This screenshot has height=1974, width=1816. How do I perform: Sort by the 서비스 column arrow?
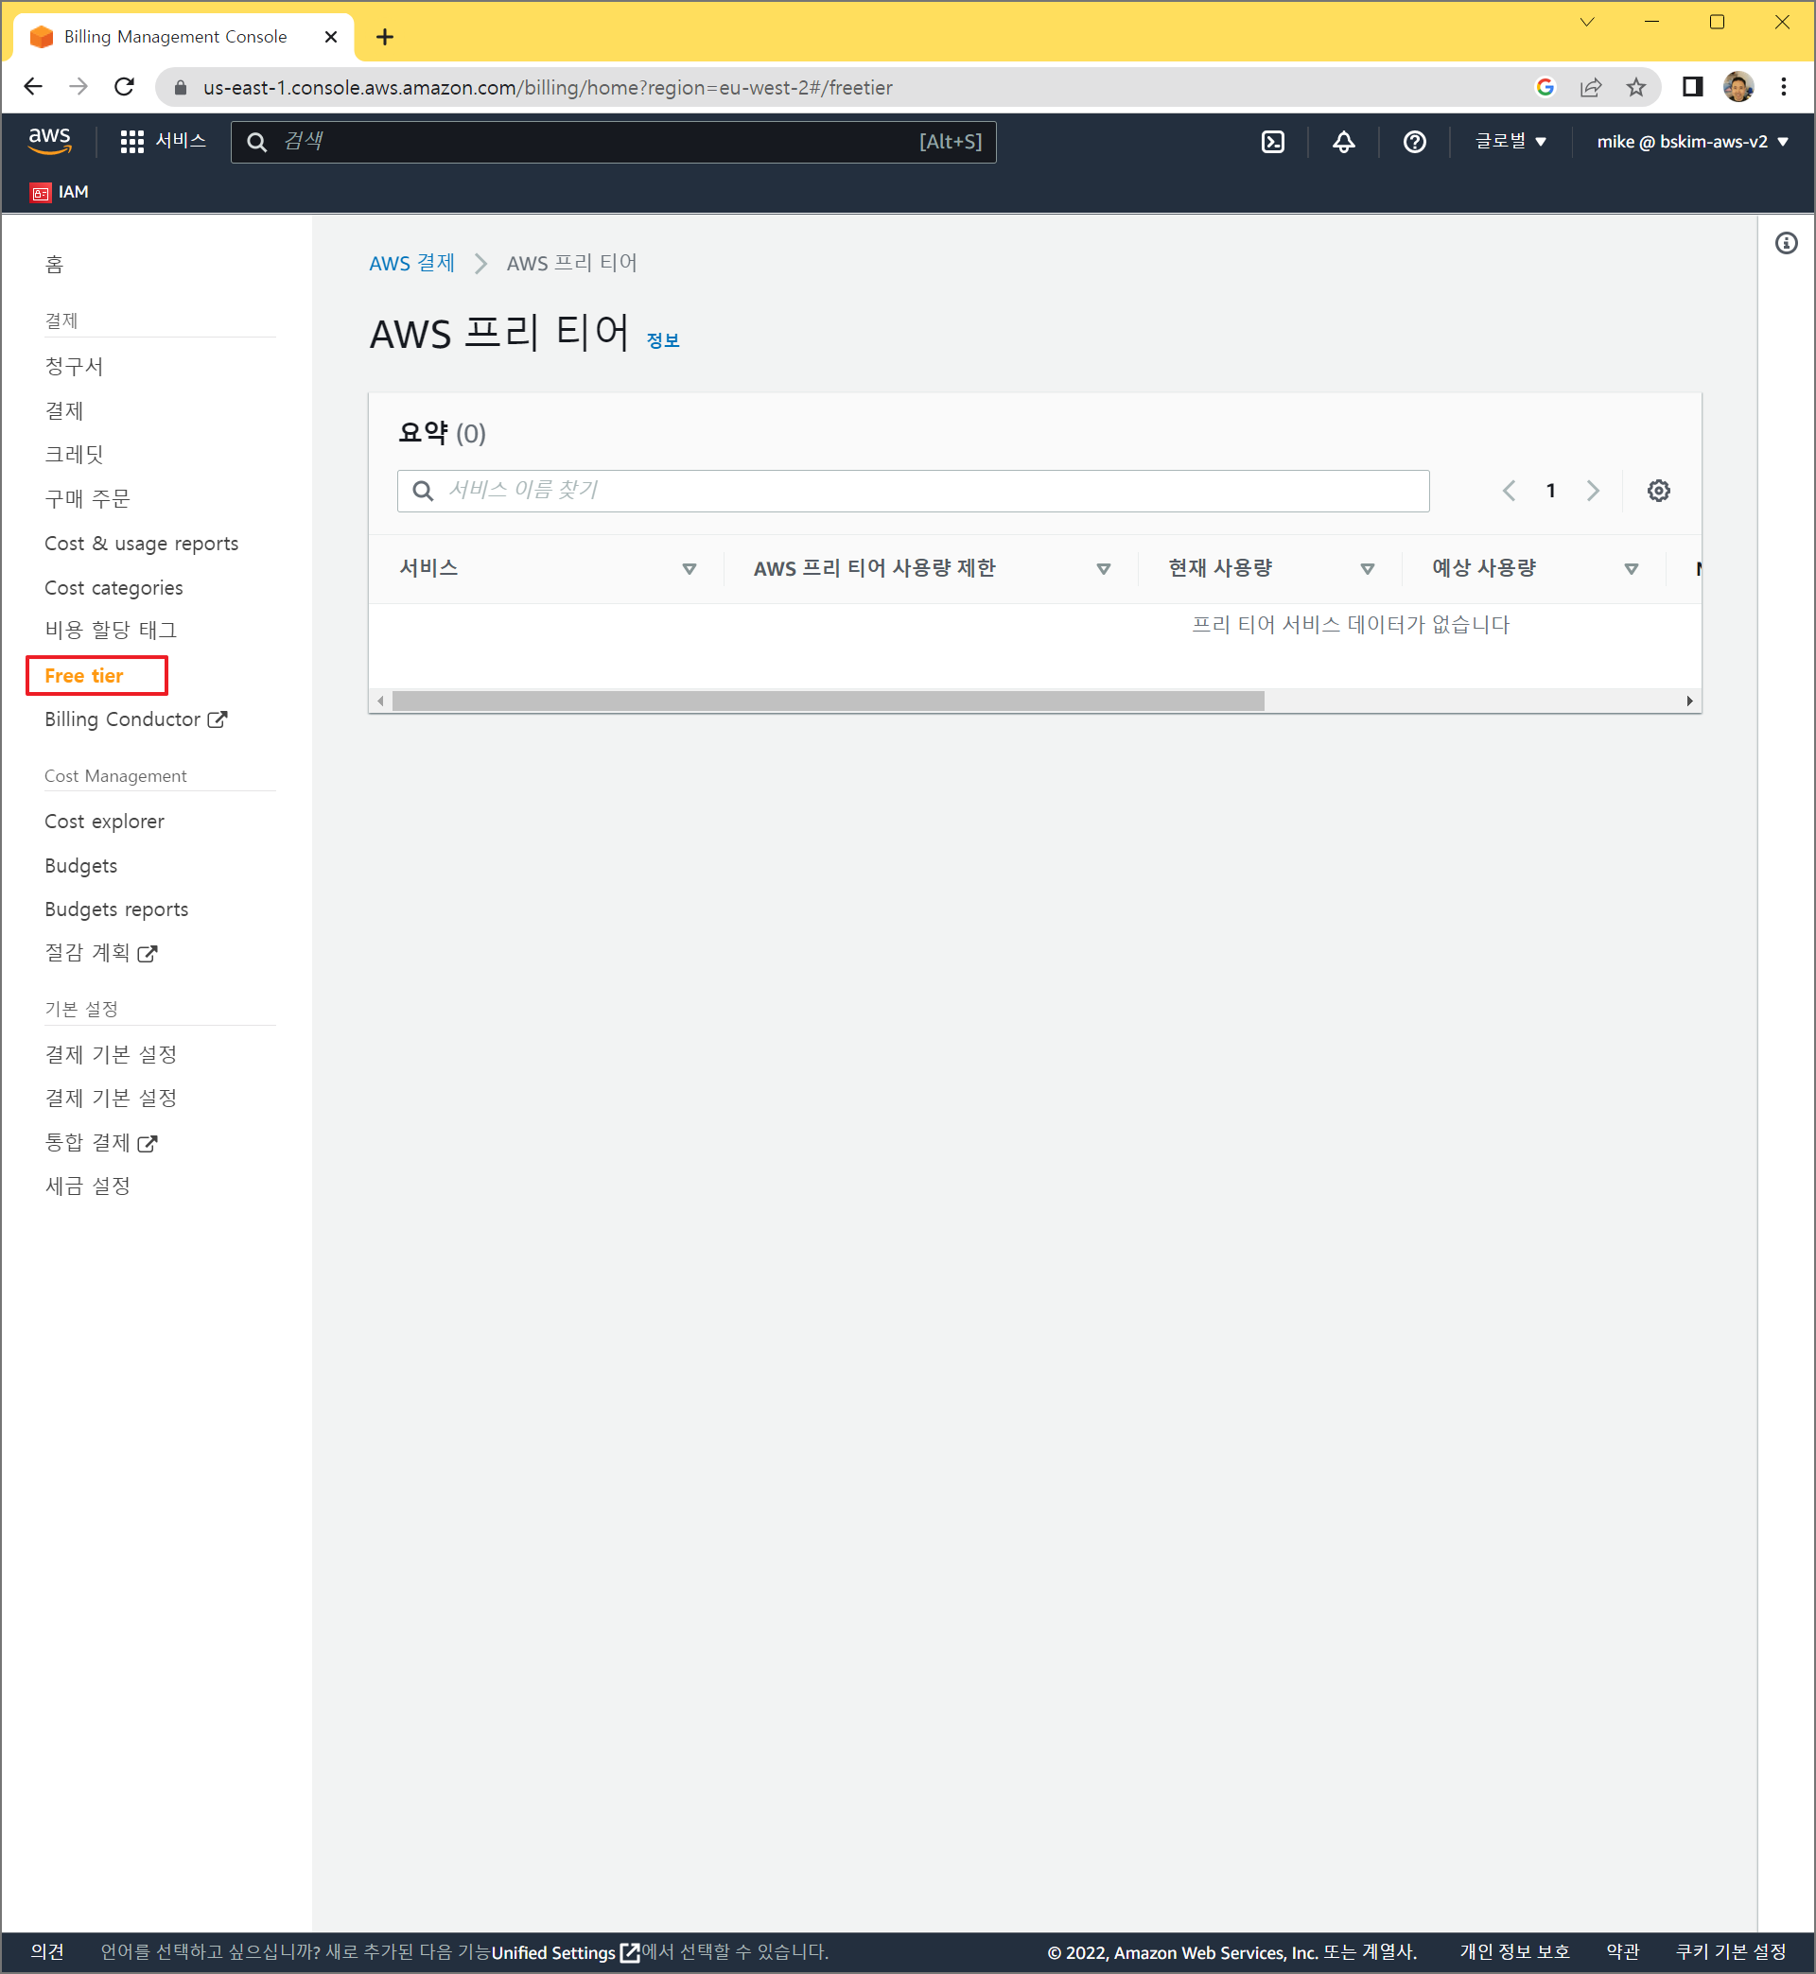[689, 568]
